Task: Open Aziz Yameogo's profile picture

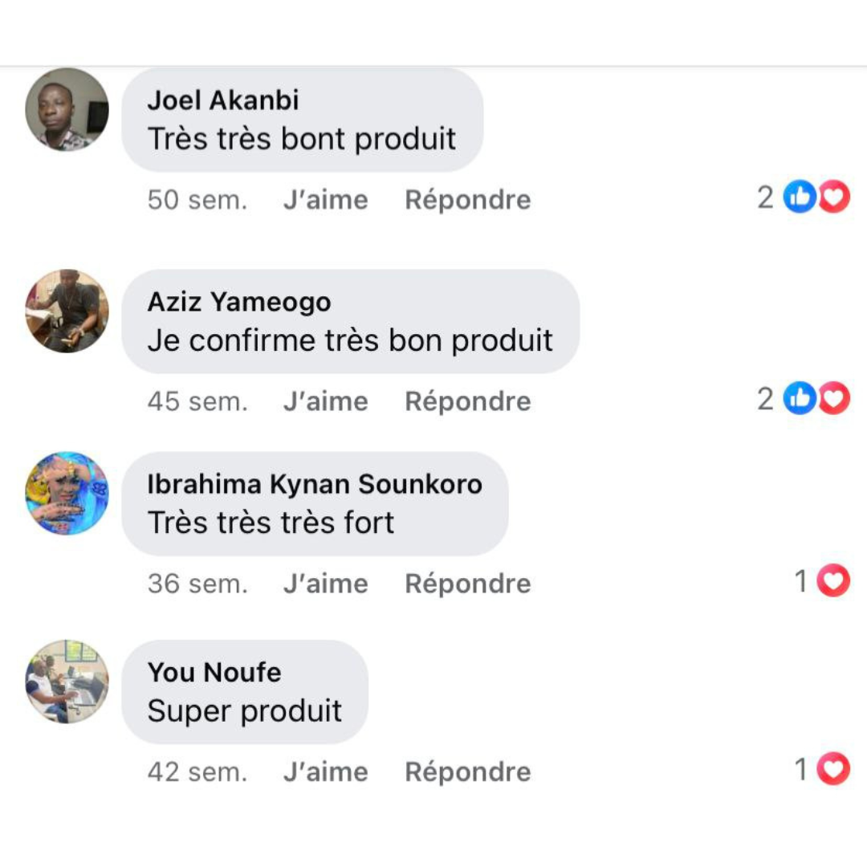Action: coord(67,311)
